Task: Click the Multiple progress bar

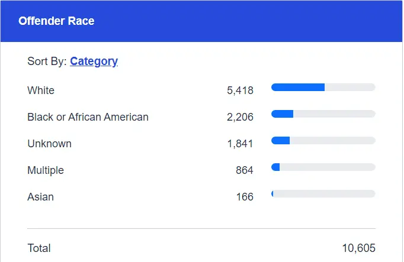Action: [323, 167]
